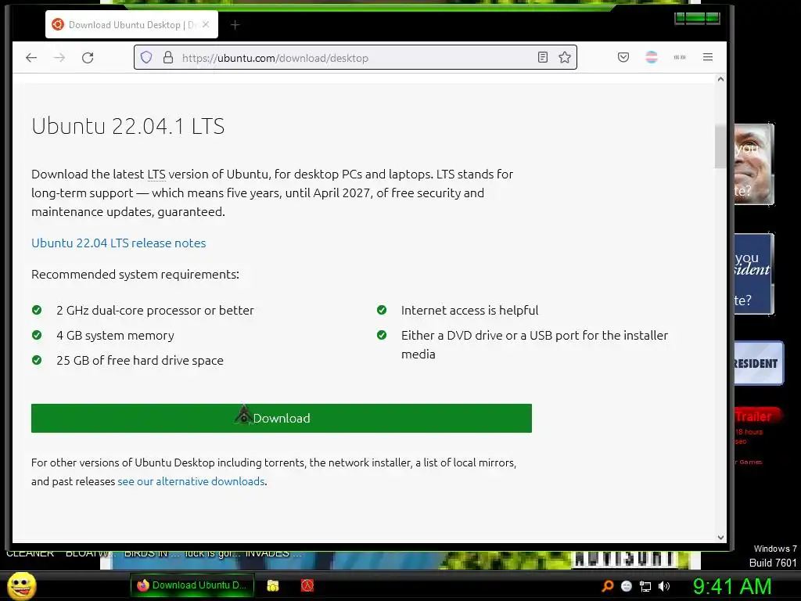Click the padlock site security icon
Screen dimensions: 801x601
(x=168, y=57)
